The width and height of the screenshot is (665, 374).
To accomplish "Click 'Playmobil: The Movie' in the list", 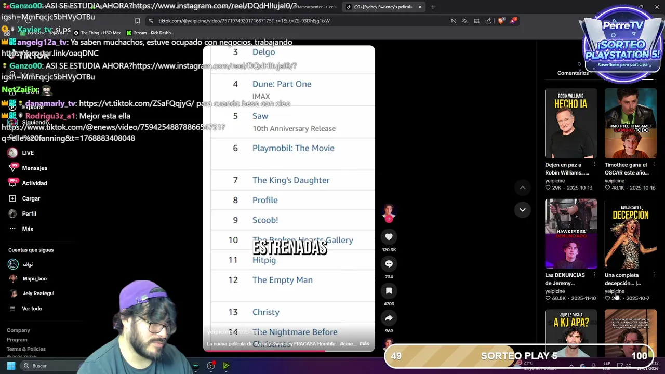I will [293, 148].
